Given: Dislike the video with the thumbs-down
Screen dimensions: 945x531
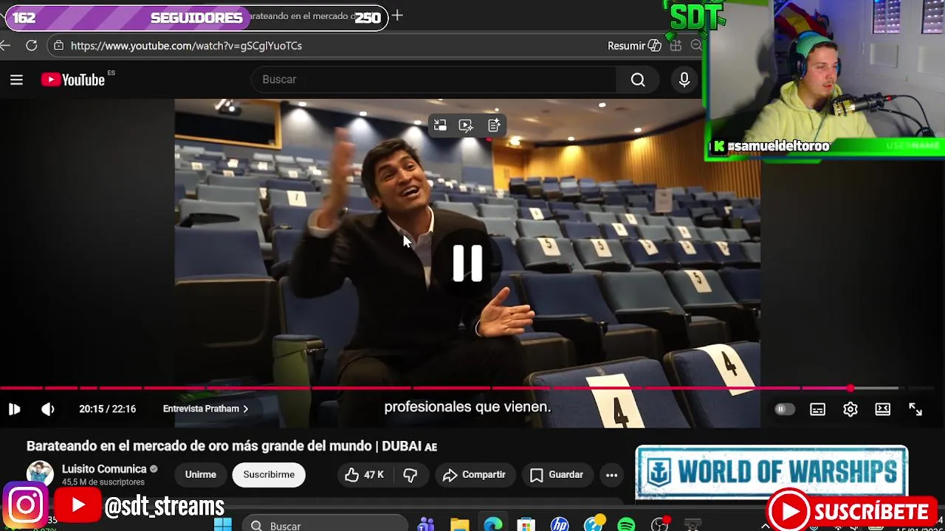Looking at the screenshot, I should 410,475.
